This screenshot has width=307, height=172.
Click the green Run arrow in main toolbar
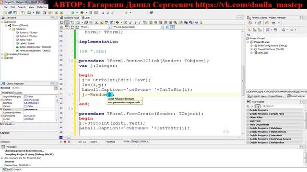click(72, 13)
